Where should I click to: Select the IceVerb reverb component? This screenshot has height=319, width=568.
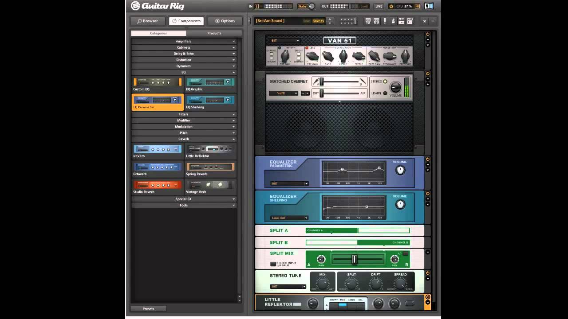pyautogui.click(x=158, y=151)
